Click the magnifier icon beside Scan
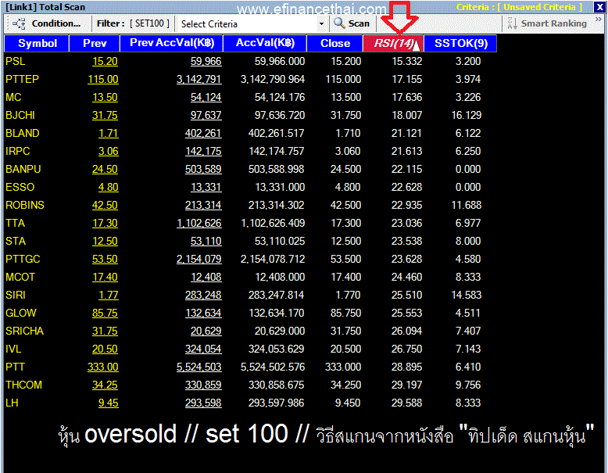The height and width of the screenshot is (473, 608). (339, 23)
